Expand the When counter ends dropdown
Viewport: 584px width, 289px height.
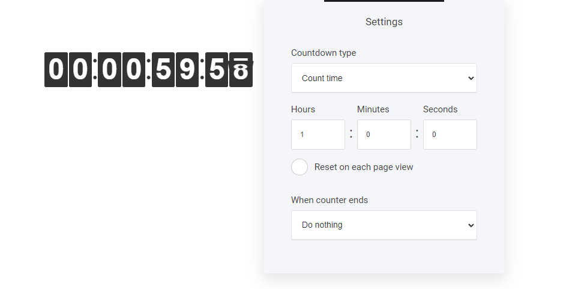coord(384,225)
